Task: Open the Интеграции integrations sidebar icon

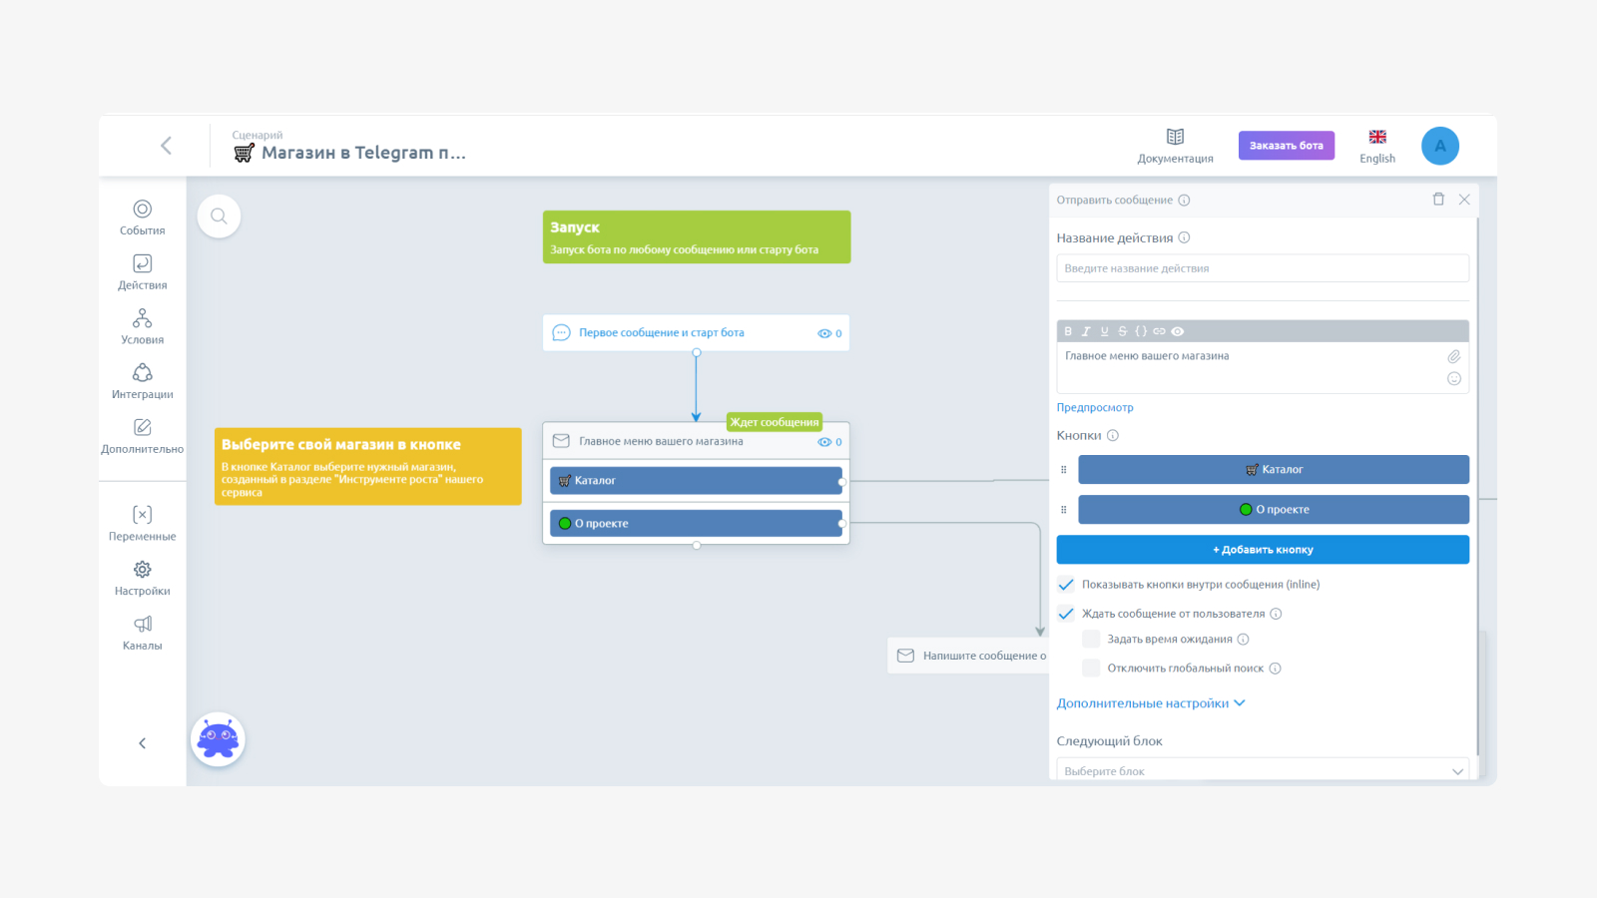Action: 143,372
